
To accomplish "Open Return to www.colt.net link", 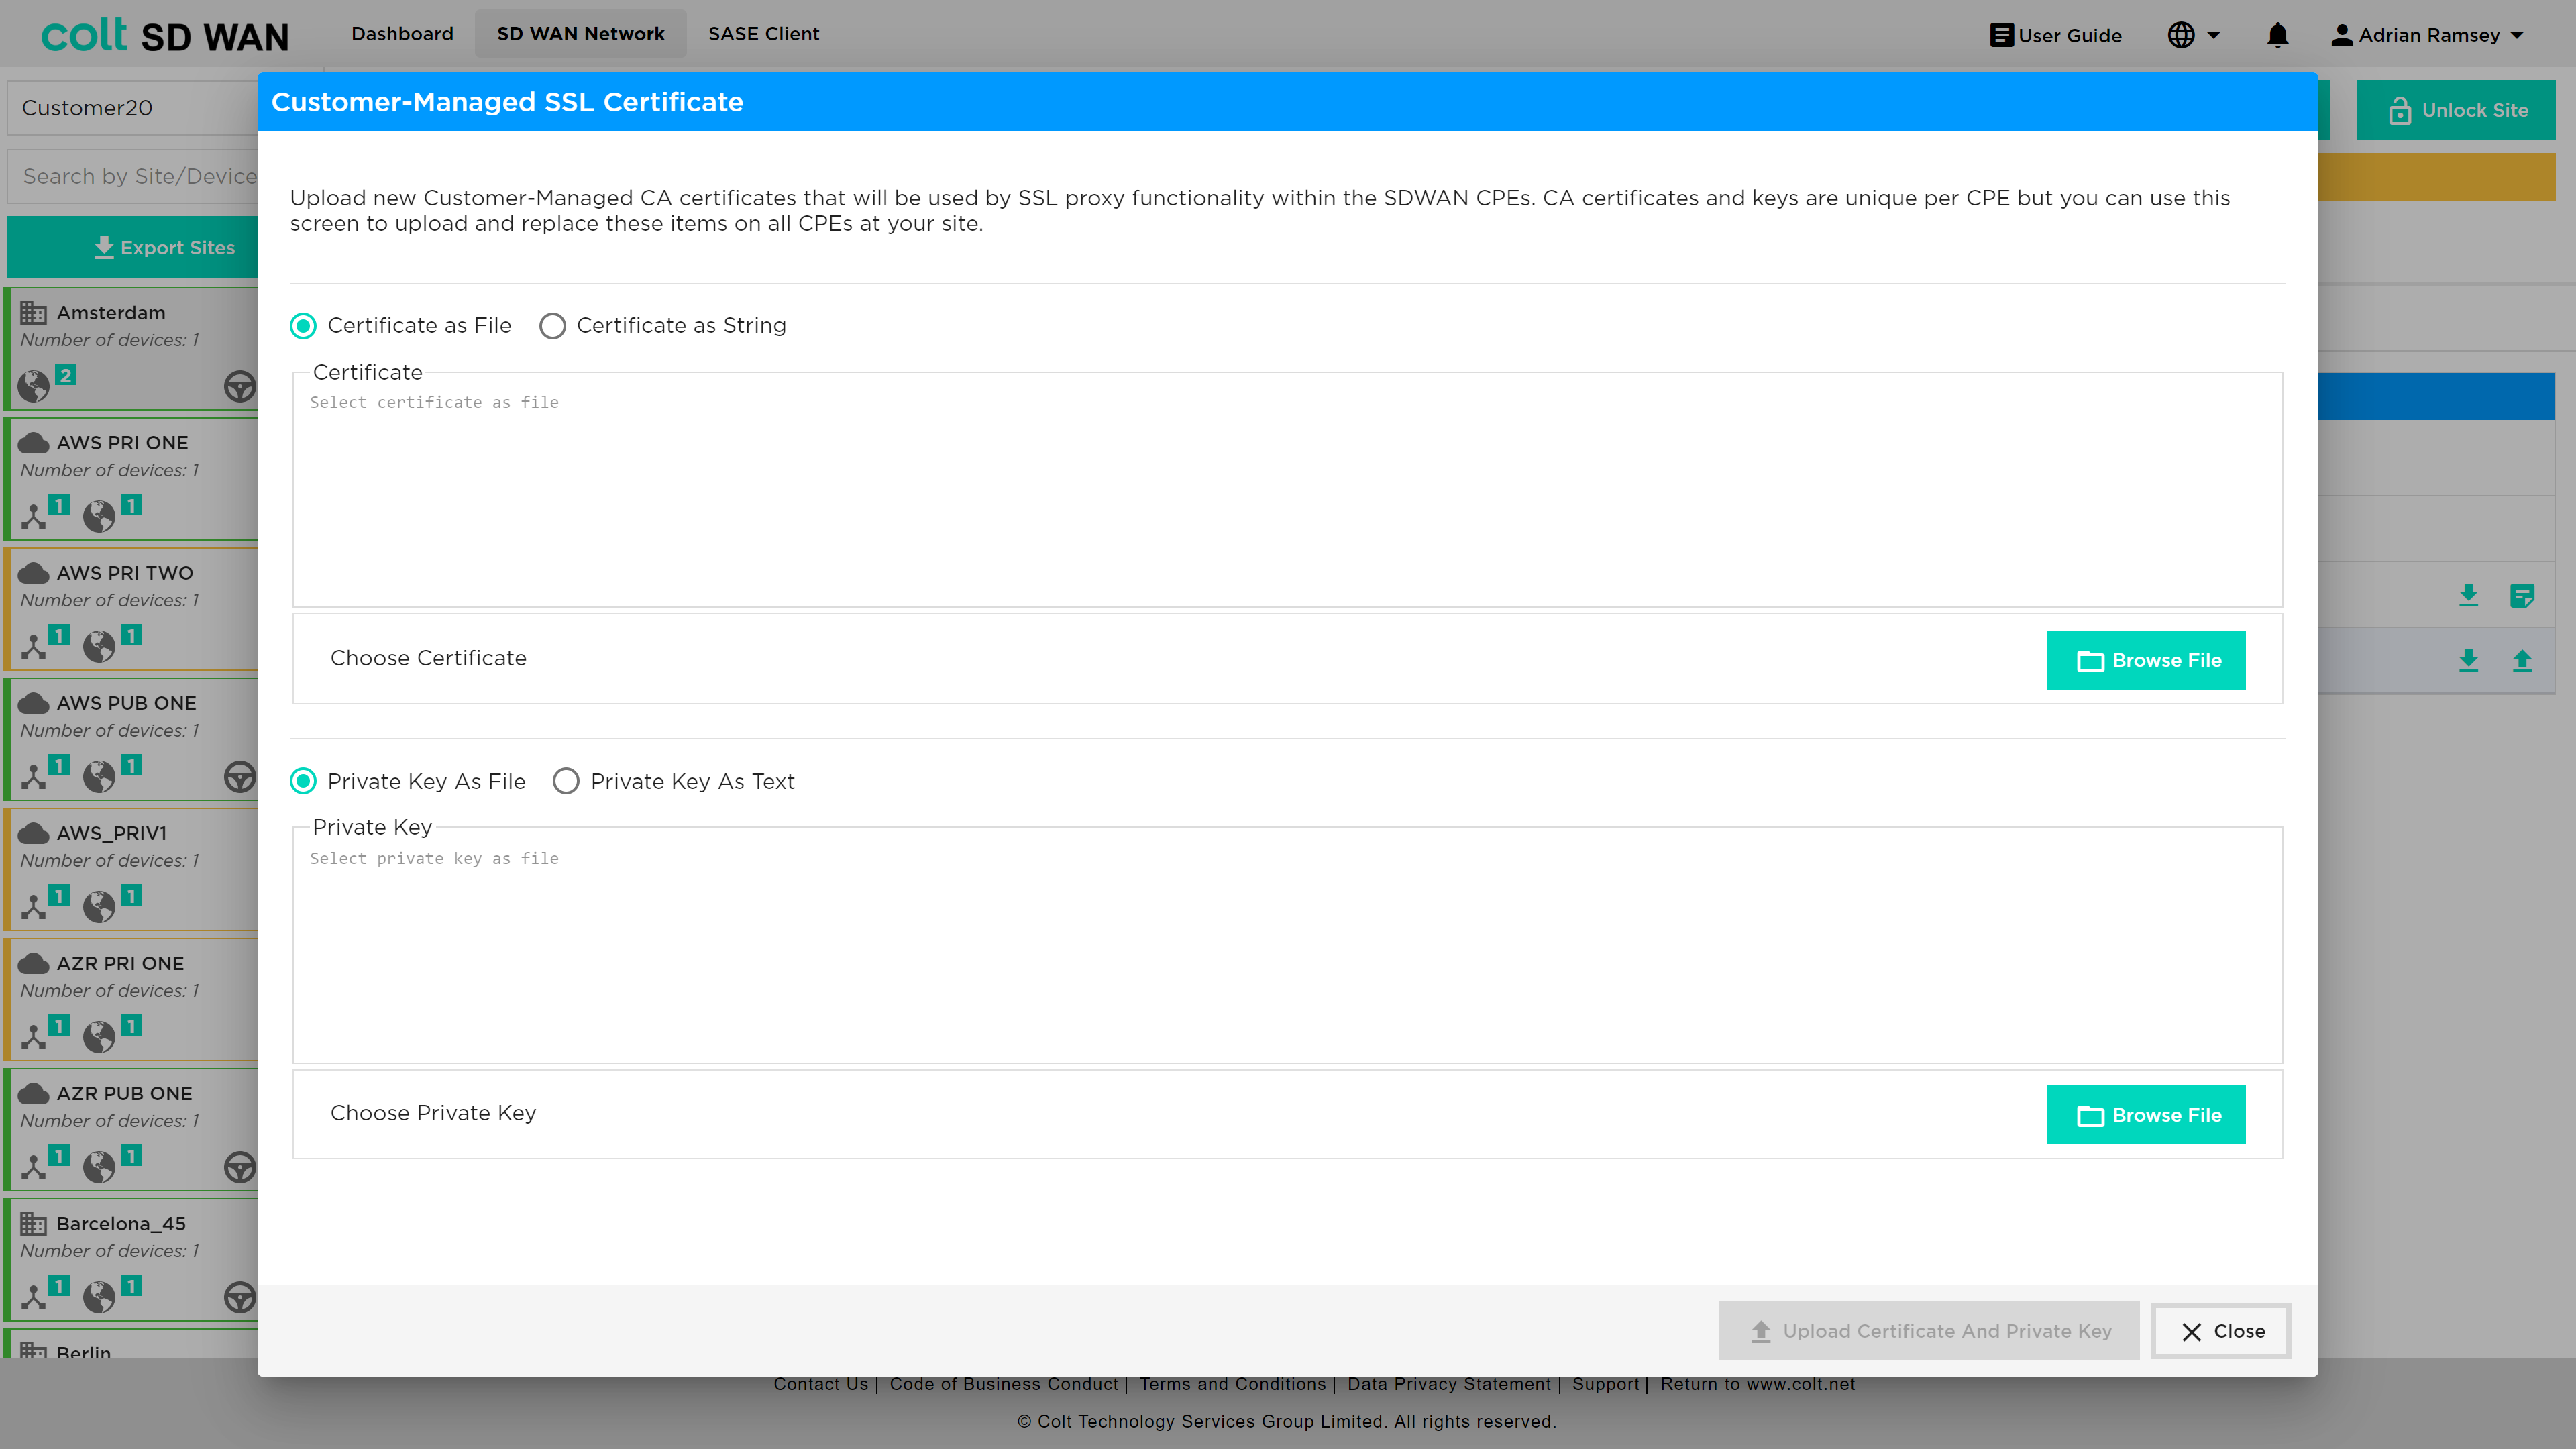I will [1757, 1384].
